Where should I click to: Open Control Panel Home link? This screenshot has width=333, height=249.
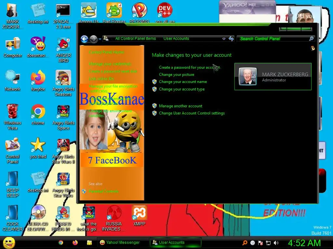106,52
